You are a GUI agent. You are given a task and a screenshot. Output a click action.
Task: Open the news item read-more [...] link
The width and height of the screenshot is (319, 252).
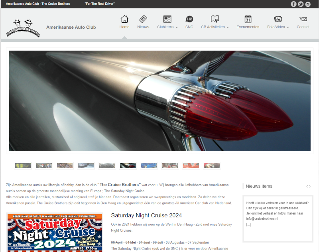(248, 224)
